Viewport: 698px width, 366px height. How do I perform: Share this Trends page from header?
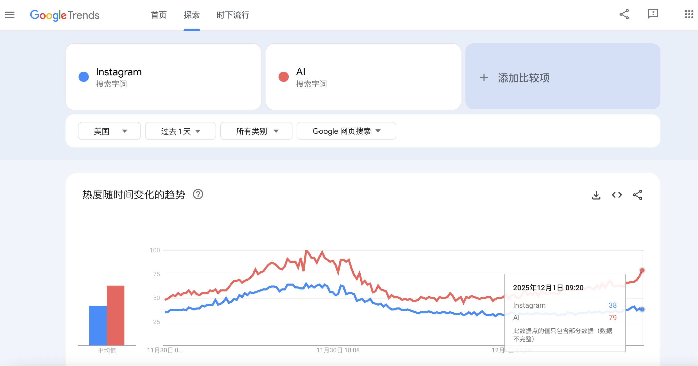pyautogui.click(x=624, y=14)
